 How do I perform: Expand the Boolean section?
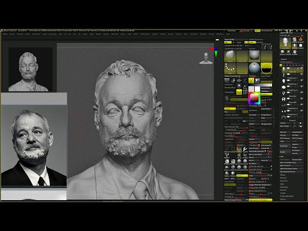[x=284, y=178]
